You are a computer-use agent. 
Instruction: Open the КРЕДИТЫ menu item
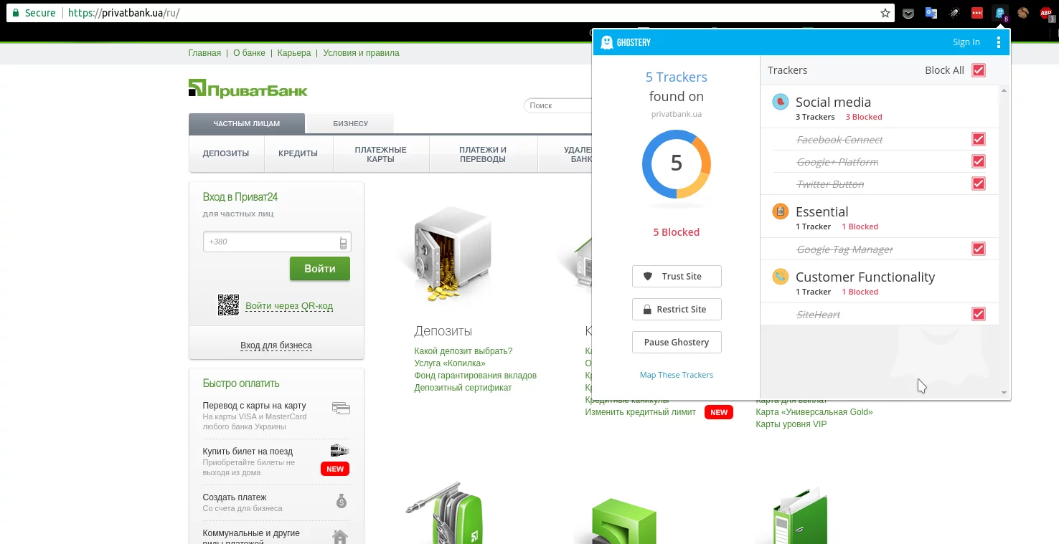298,154
